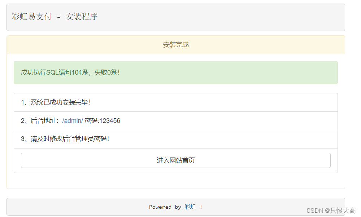This screenshot has width=361, height=217.
Task: Click the 安装程序 text in the header
Action: [82, 17]
